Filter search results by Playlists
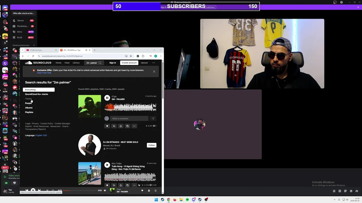The image size is (362, 203). click(x=29, y=112)
